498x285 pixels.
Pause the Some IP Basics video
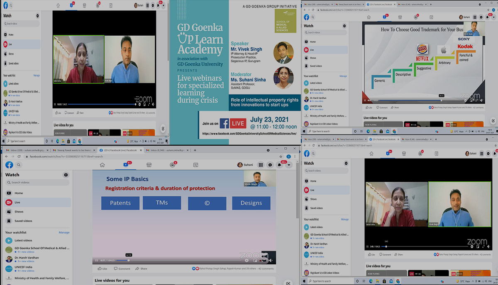97,261
